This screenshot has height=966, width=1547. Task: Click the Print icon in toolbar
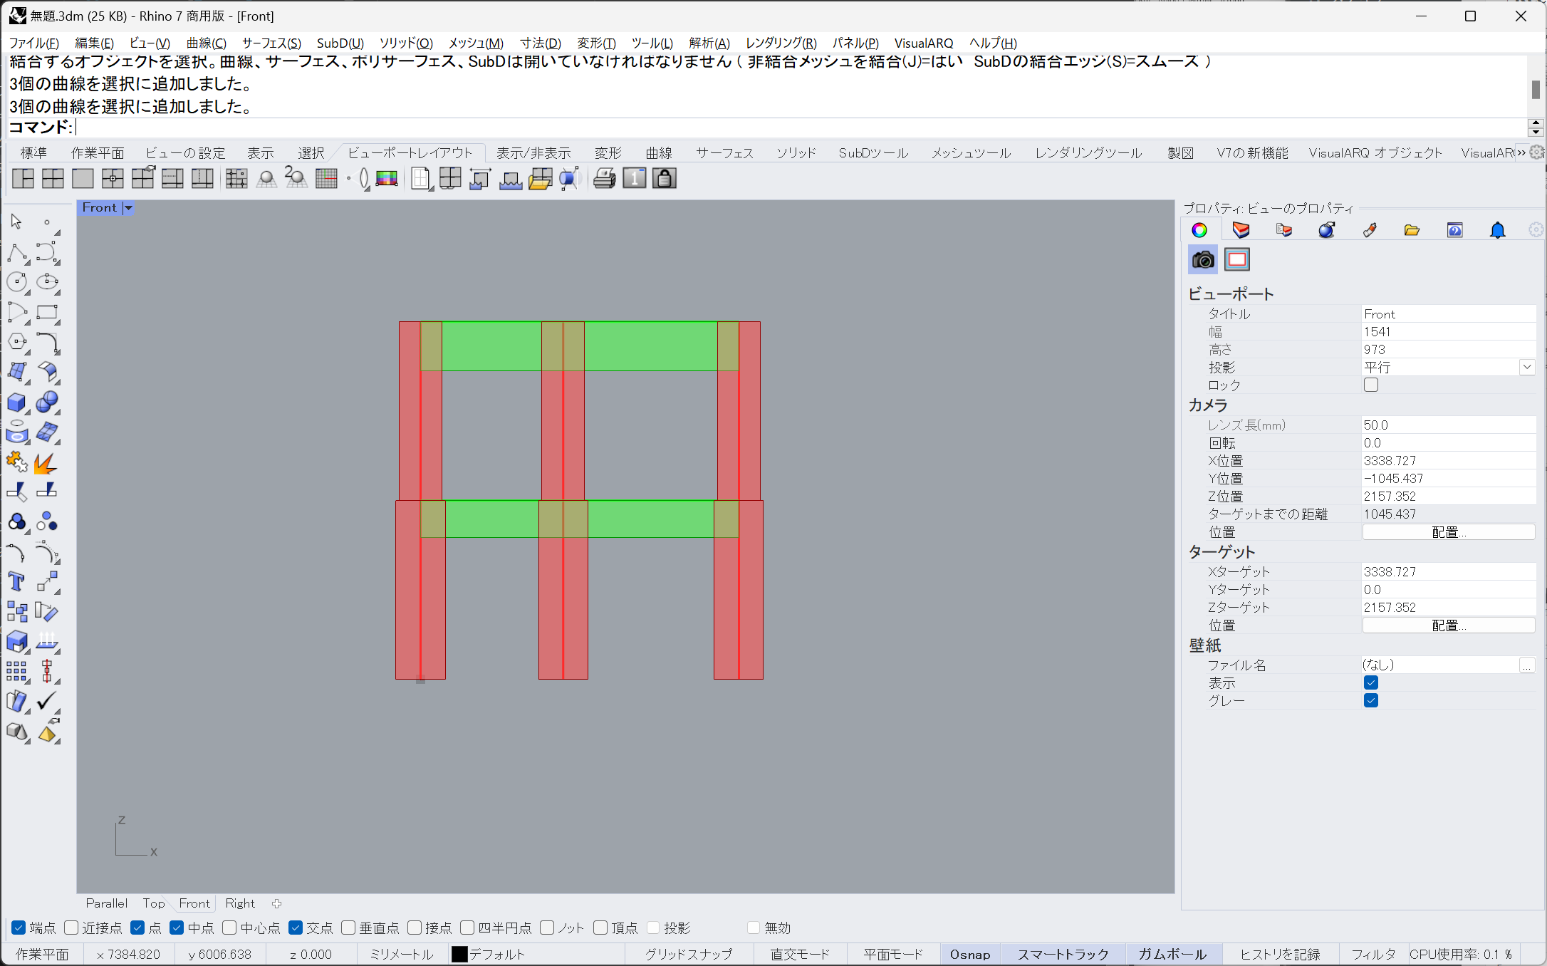point(604,179)
